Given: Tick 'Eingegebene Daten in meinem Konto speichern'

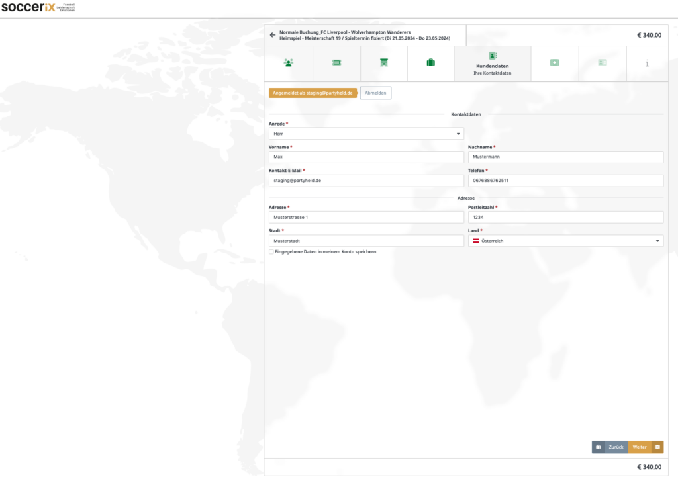Looking at the screenshot, I should (271, 252).
